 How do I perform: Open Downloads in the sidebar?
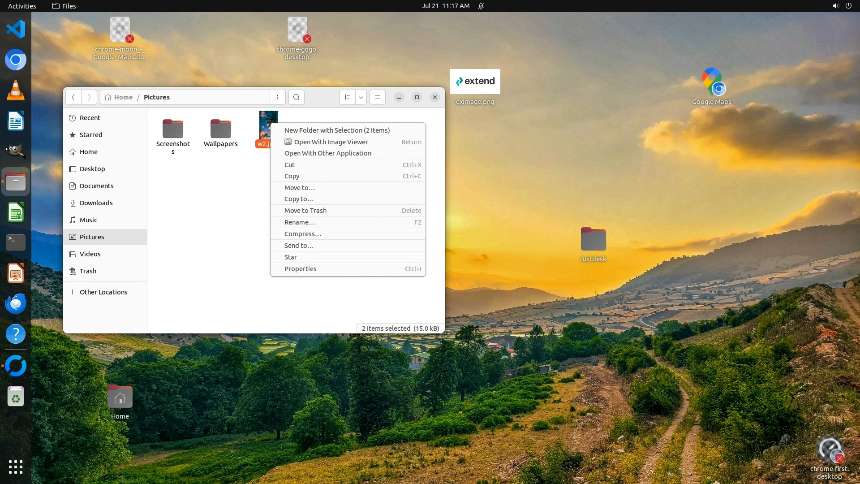96,203
